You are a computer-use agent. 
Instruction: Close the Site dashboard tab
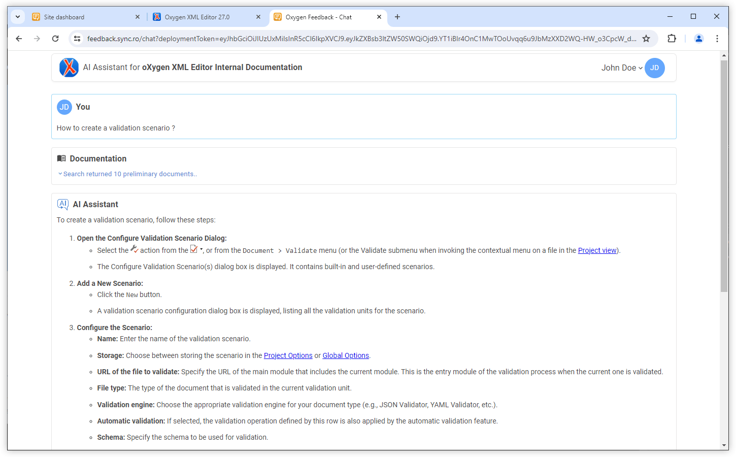(x=138, y=17)
